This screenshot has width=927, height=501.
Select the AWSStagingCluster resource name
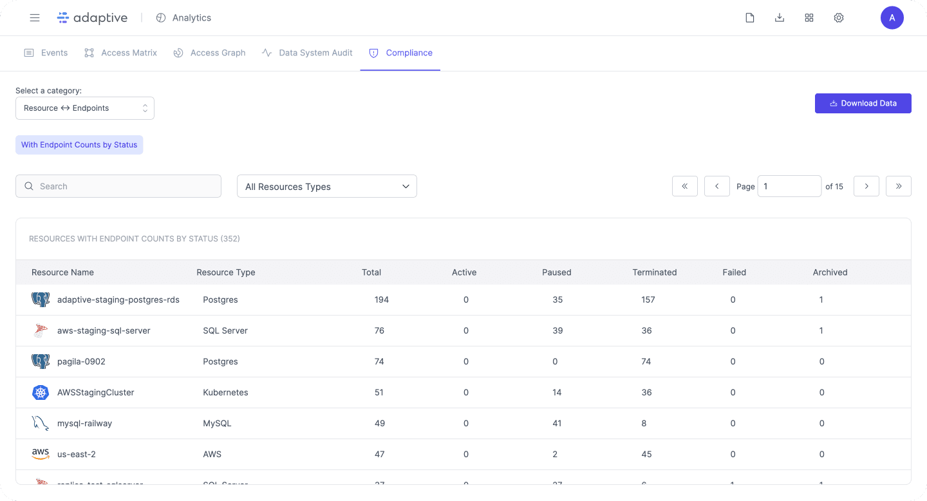pyautogui.click(x=96, y=392)
